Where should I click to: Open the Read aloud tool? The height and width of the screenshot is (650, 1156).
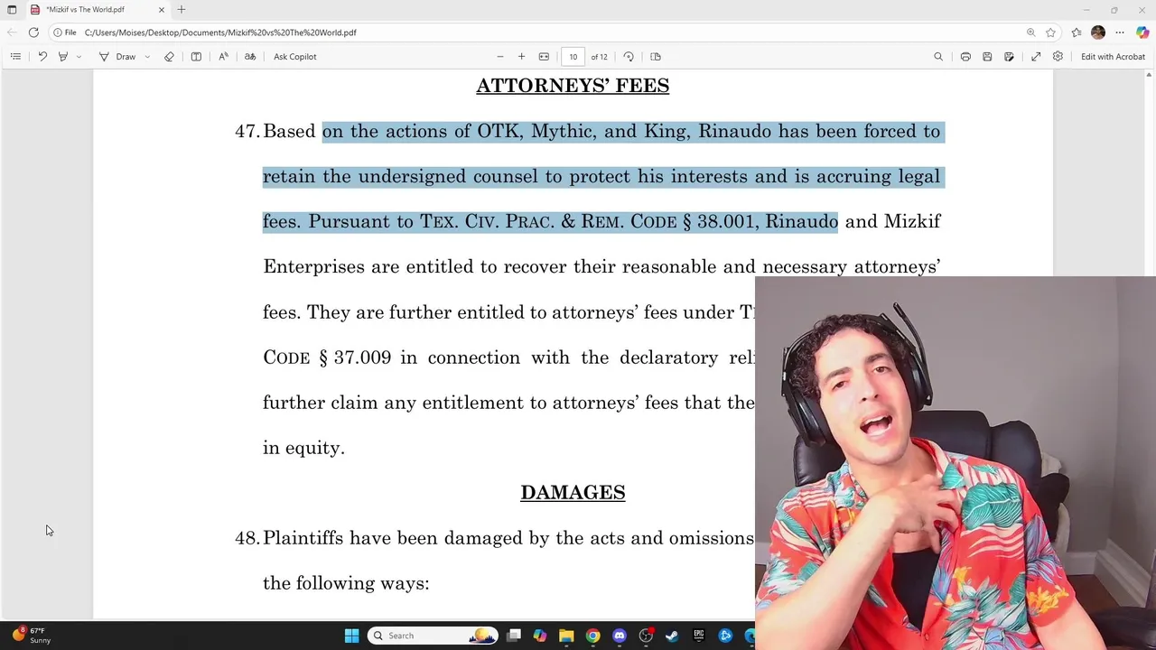click(223, 56)
